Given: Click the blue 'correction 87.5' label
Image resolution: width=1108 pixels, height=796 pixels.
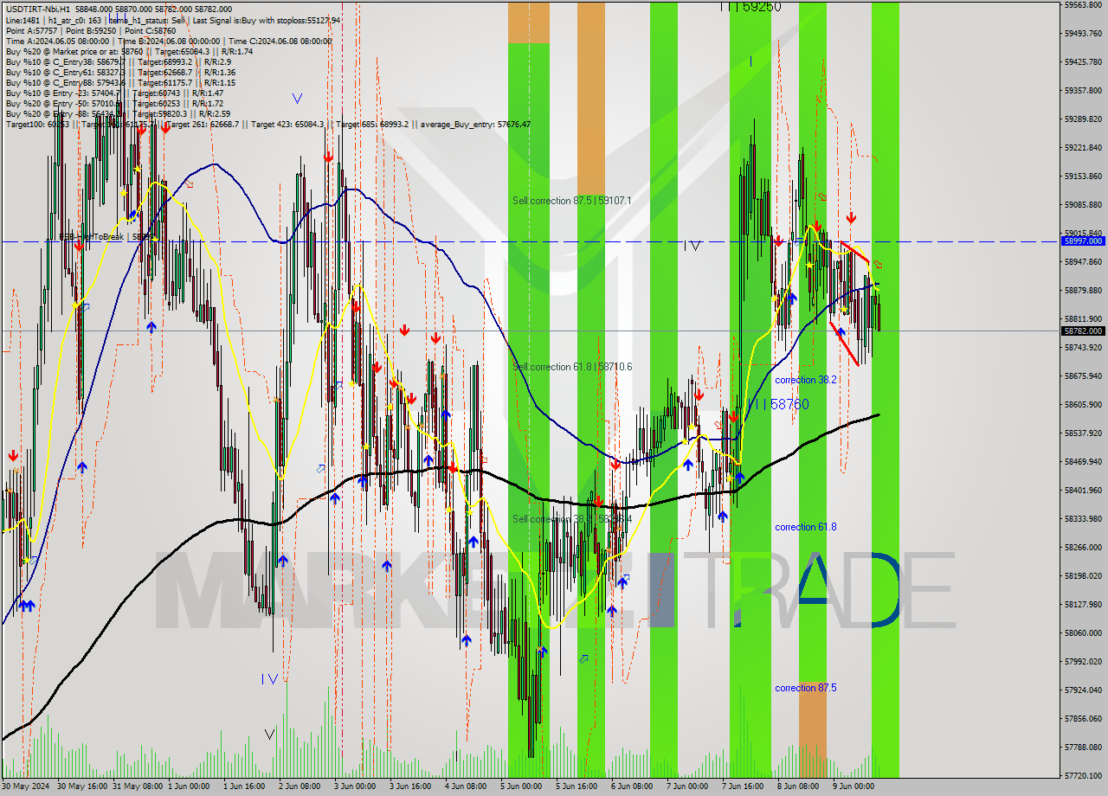Looking at the screenshot, I should [x=805, y=688].
